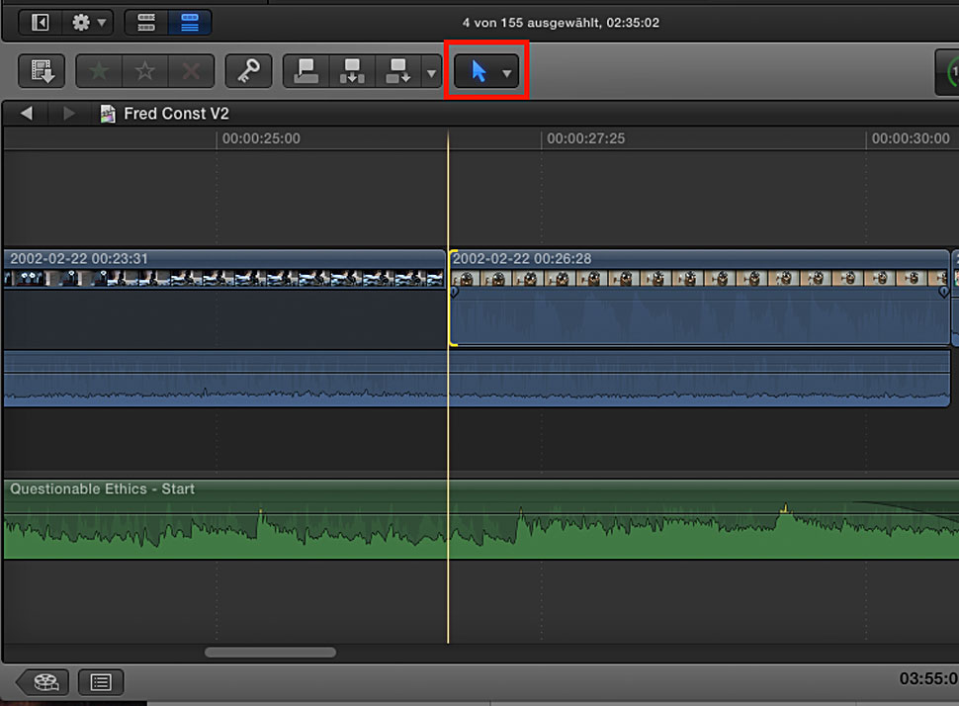Screen dimensions: 959x706
Task: Reject selection with the X button
Action: (192, 71)
